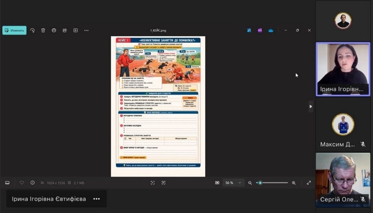The image size is (373, 213).
Task: Click the Изменить edit button
Action: pyautogui.click(x=14, y=30)
